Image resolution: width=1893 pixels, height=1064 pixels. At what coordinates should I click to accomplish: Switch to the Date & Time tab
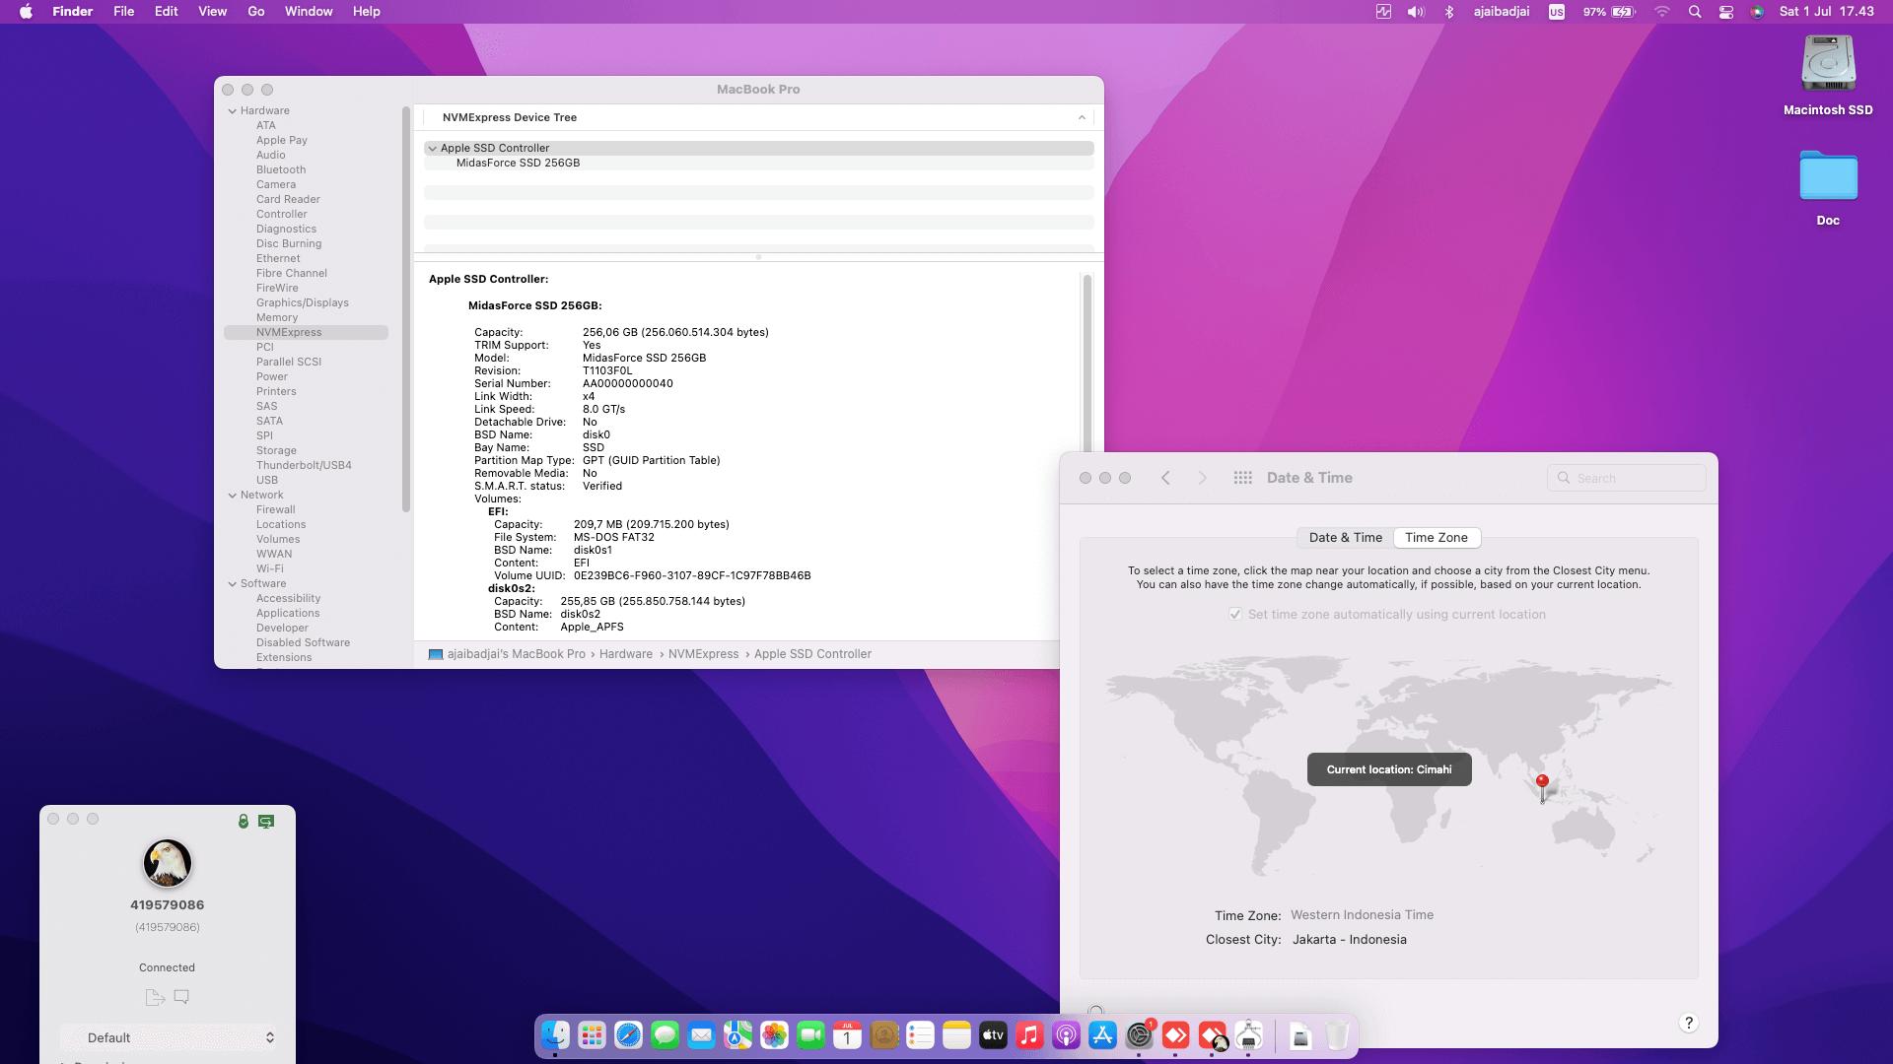point(1345,538)
